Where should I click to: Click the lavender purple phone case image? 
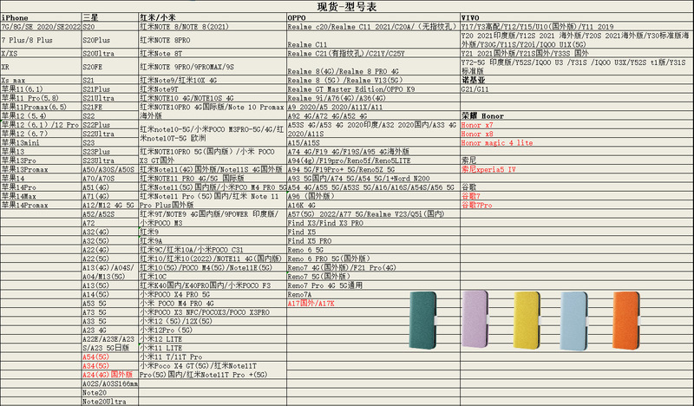point(475,319)
